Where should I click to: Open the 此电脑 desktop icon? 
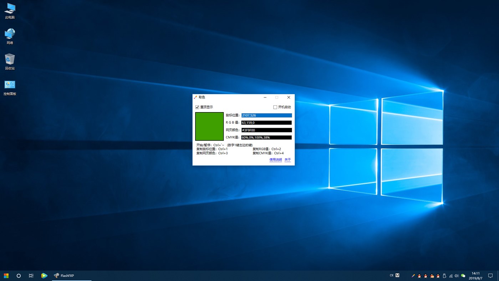[x=10, y=11]
